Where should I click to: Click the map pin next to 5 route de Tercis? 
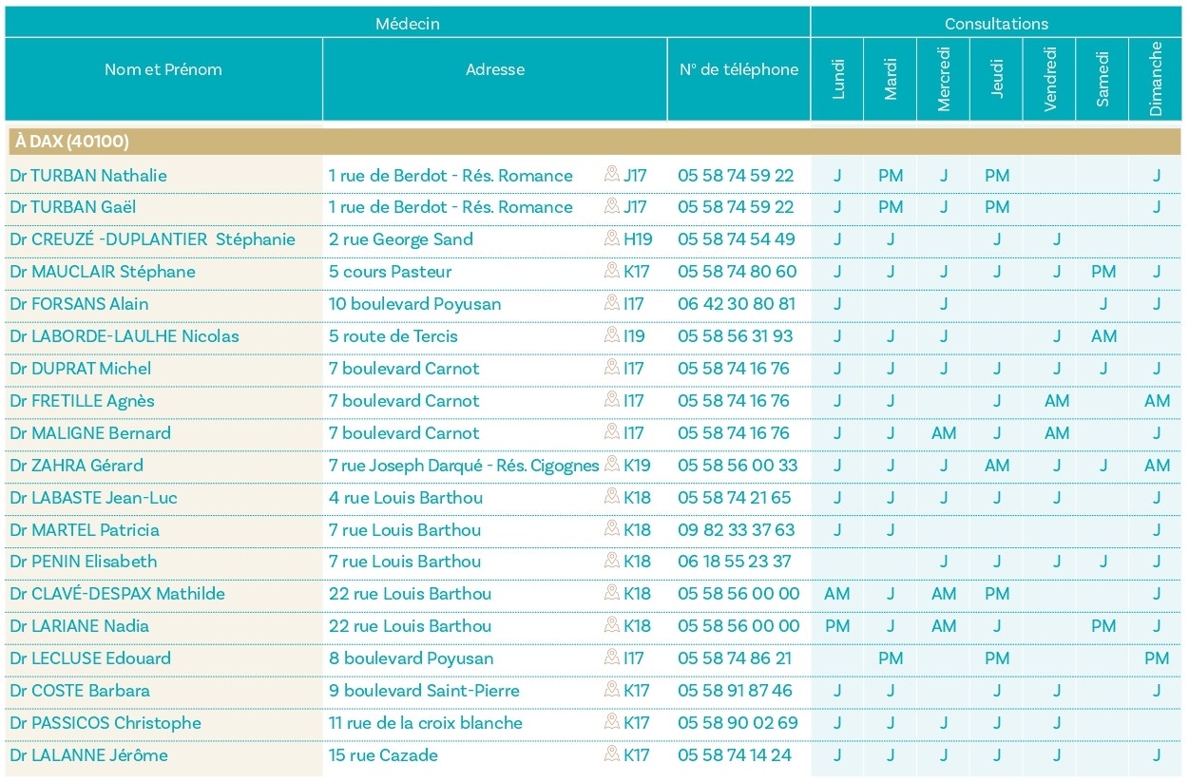pyautogui.click(x=612, y=334)
